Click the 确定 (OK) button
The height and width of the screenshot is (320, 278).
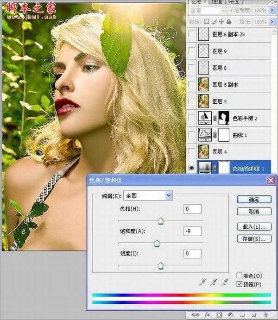click(253, 200)
